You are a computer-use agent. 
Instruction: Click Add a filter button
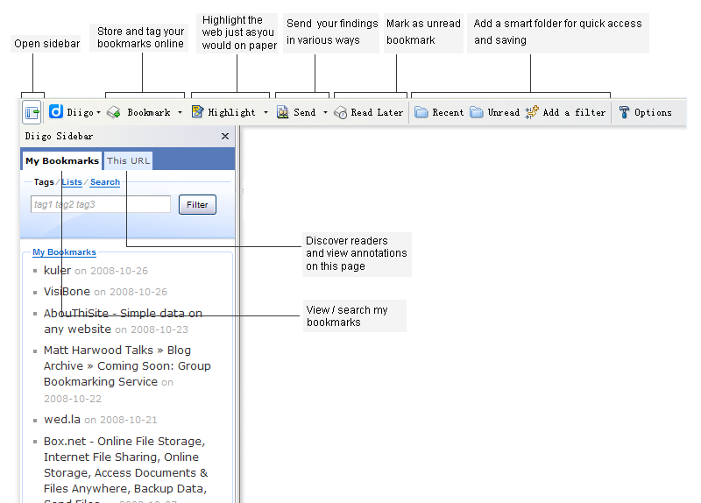point(565,112)
